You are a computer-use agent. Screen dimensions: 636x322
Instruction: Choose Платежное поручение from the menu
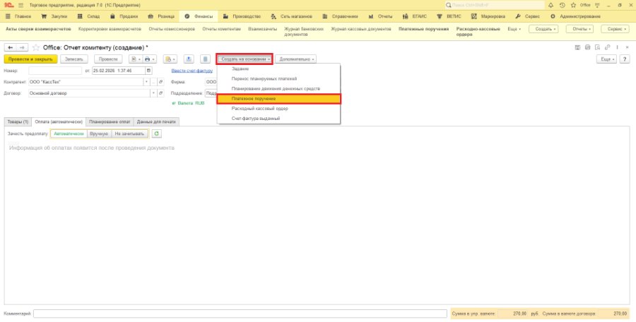tap(278, 99)
